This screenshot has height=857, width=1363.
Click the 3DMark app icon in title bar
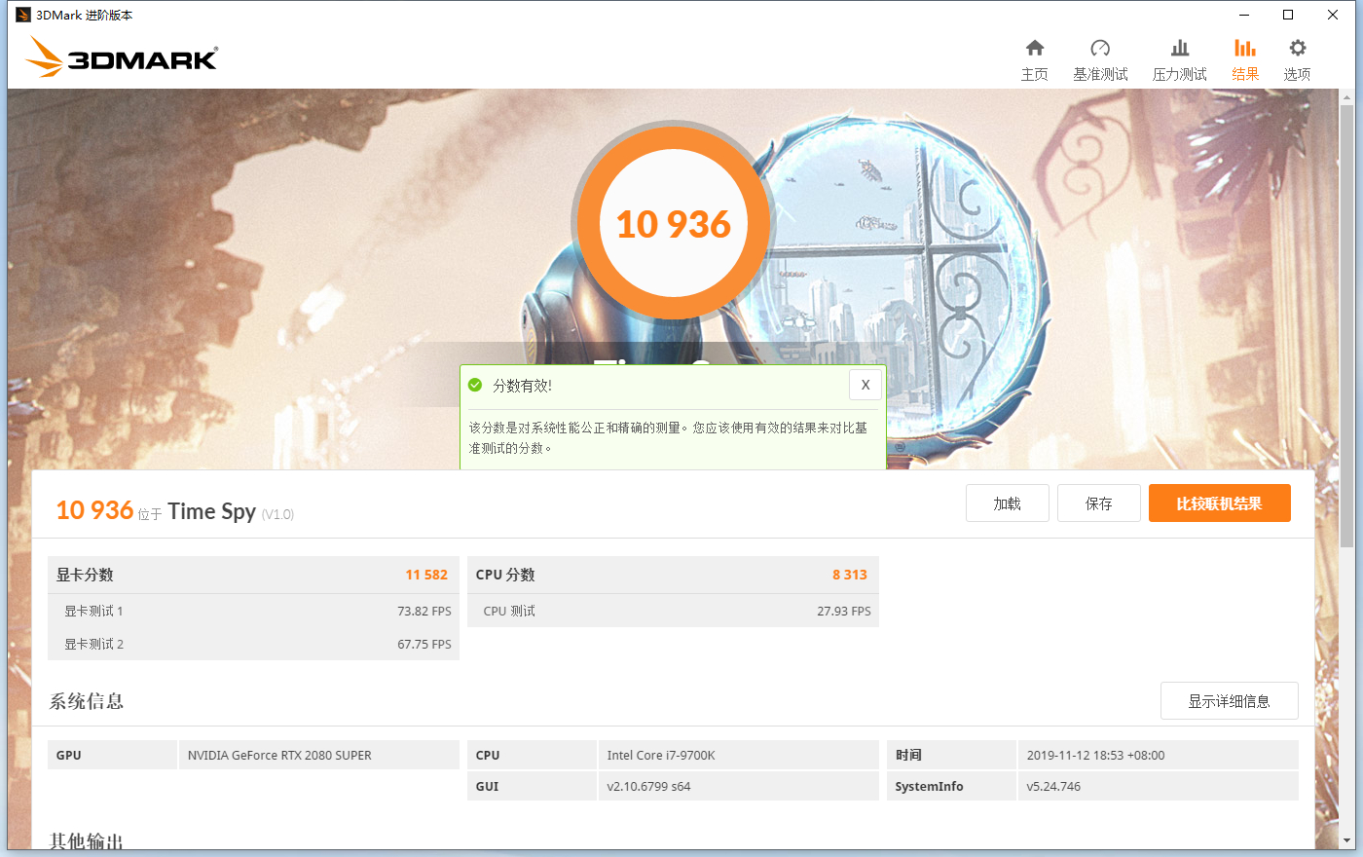click(x=23, y=15)
